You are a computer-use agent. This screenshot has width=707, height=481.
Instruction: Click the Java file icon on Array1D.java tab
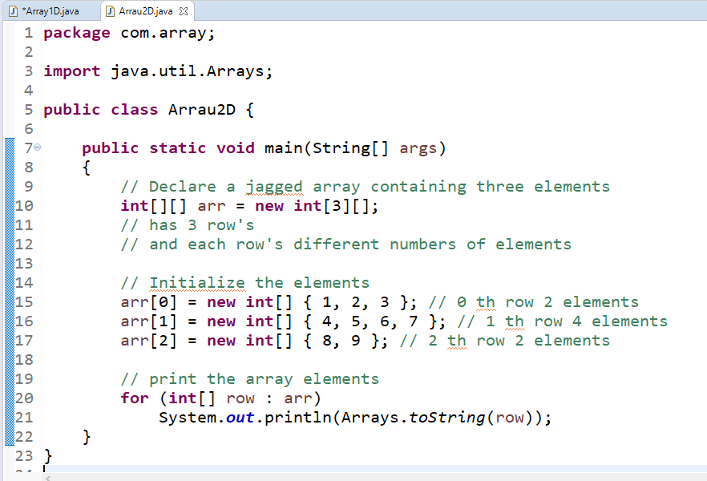[14, 11]
